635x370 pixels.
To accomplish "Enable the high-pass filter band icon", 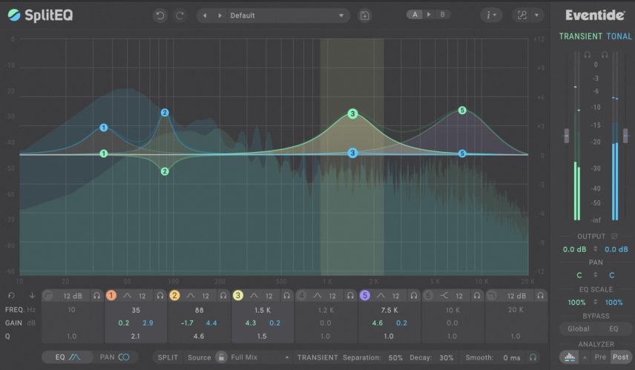I will (x=47, y=296).
